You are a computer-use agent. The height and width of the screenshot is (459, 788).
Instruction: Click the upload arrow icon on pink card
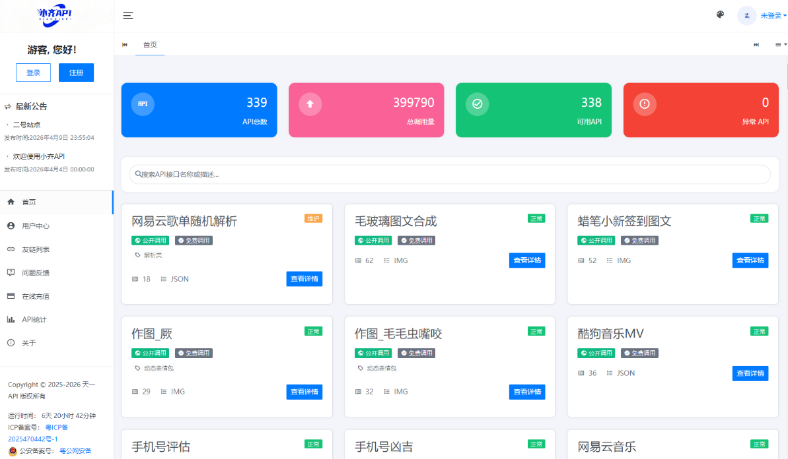pyautogui.click(x=310, y=104)
